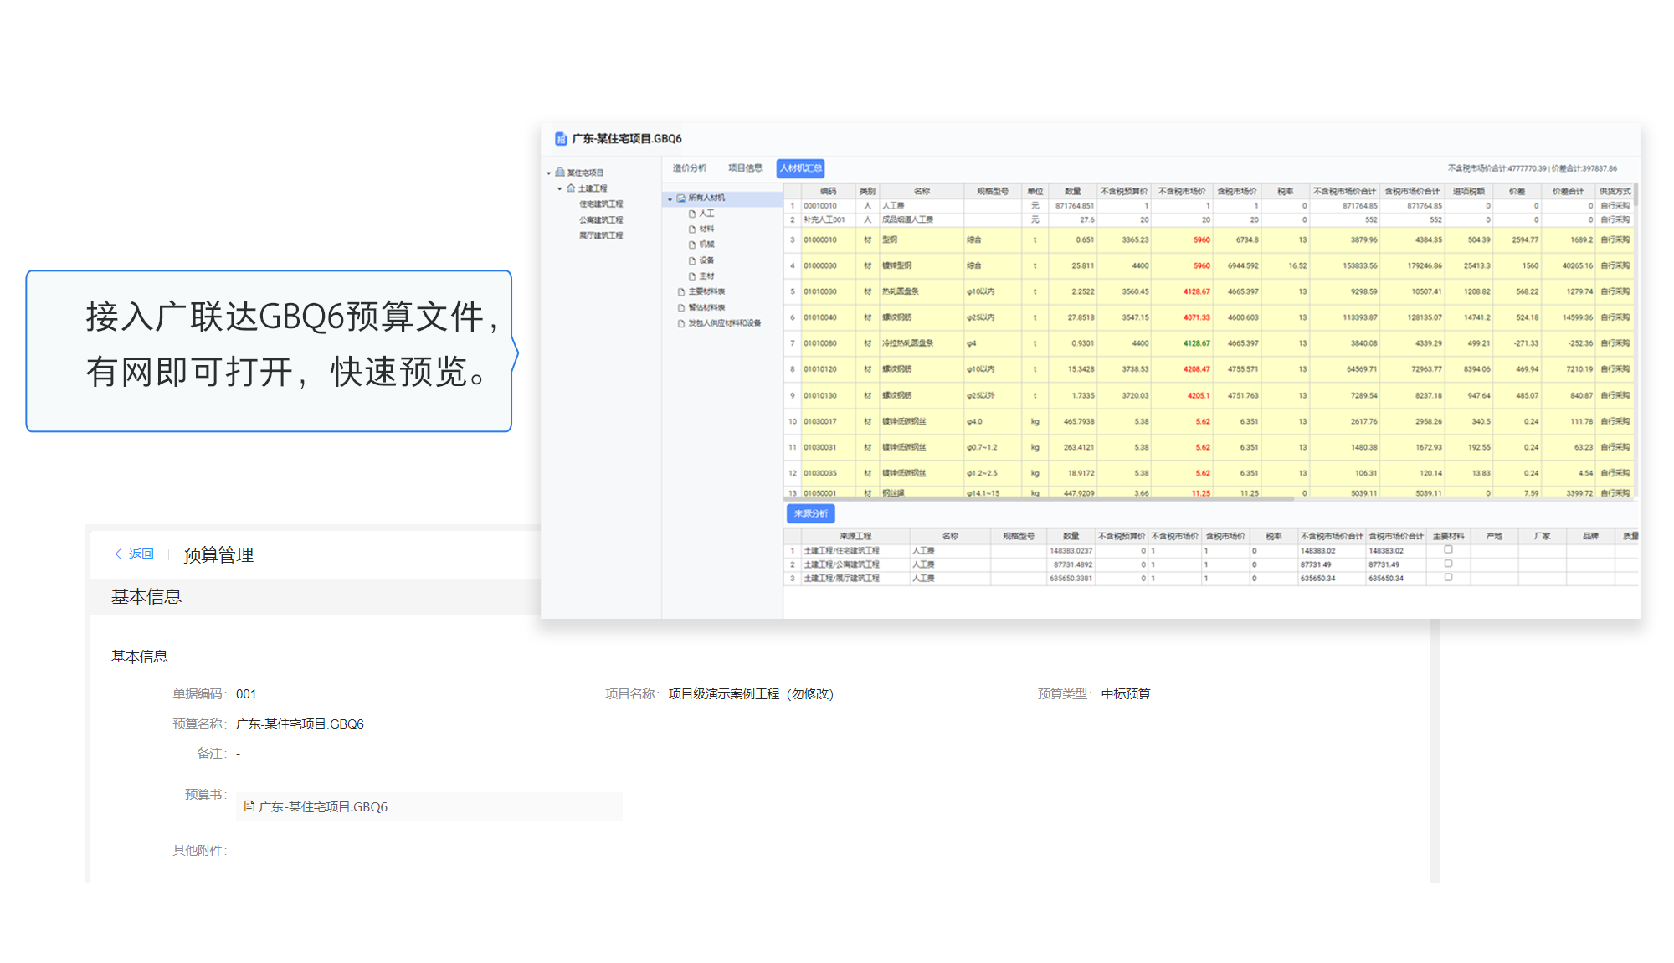Collapse the 某住宅项目 tree node
Viewport: 1674px width, 963px height.
549,173
